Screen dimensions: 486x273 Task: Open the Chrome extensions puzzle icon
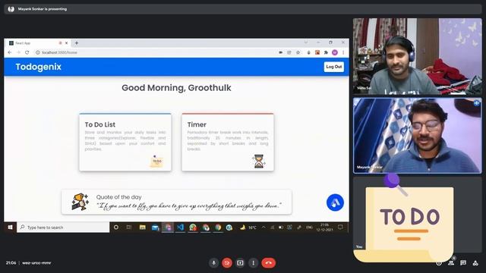click(x=326, y=52)
